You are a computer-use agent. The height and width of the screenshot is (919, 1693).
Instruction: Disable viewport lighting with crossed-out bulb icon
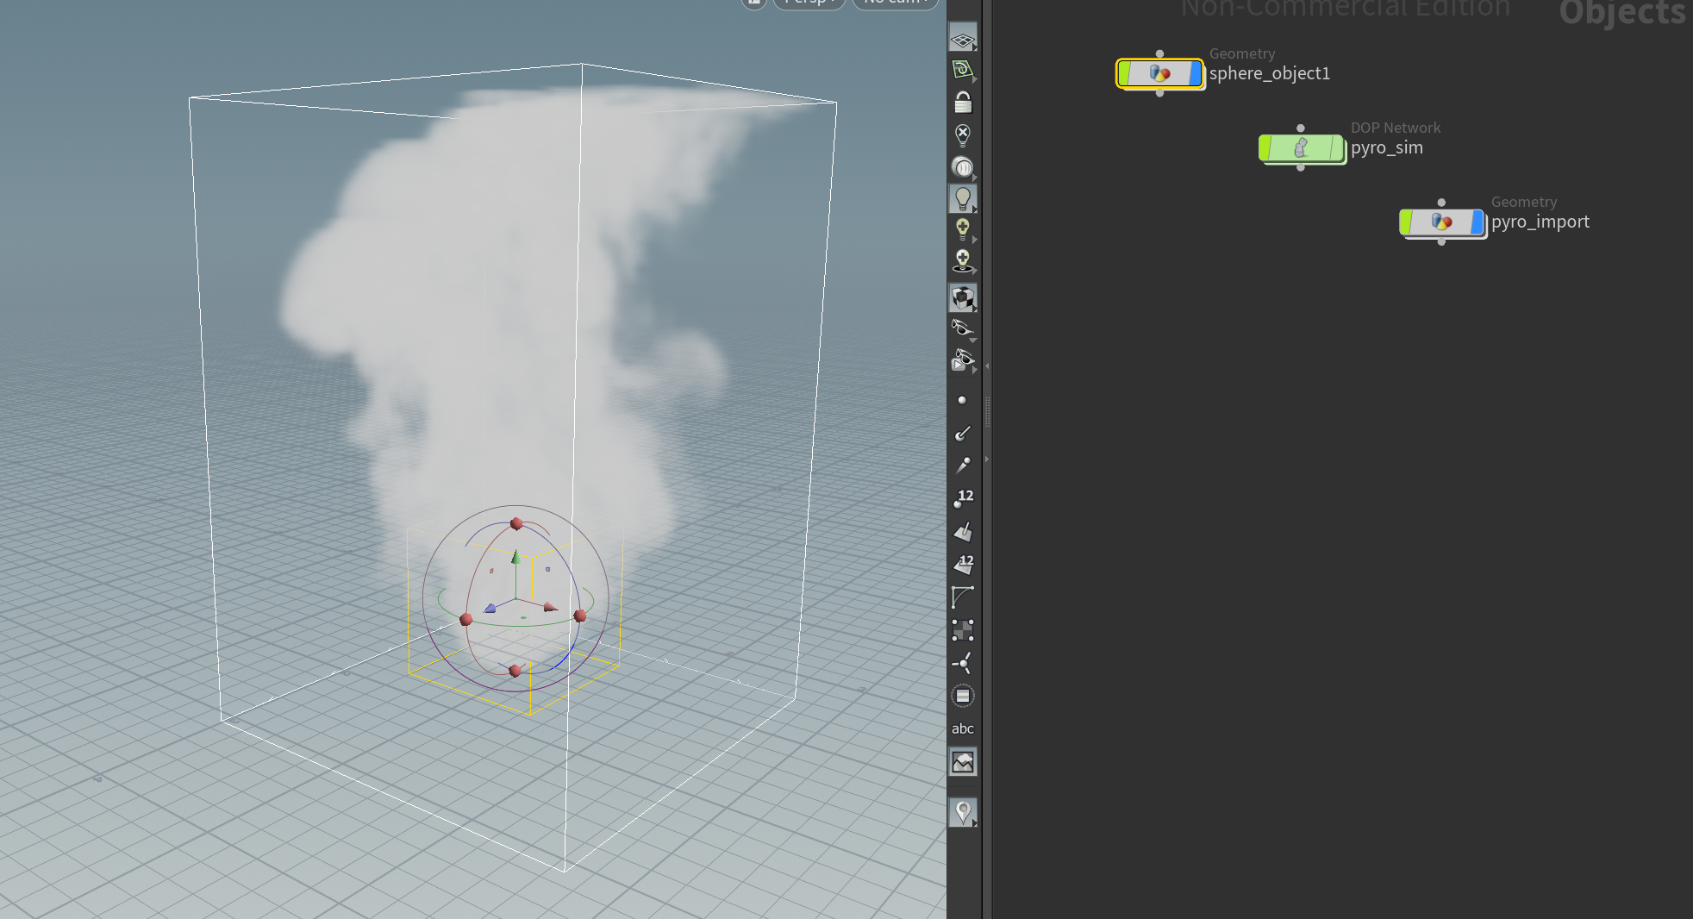[x=963, y=132]
